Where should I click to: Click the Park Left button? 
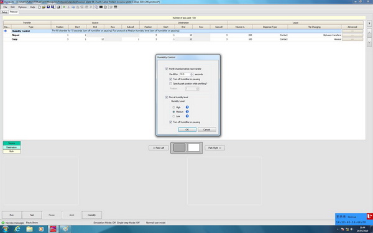(159, 148)
